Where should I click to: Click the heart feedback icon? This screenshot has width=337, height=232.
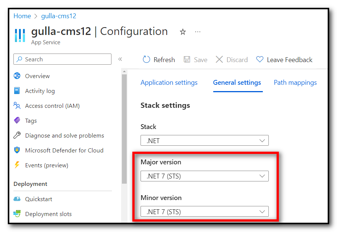click(259, 59)
